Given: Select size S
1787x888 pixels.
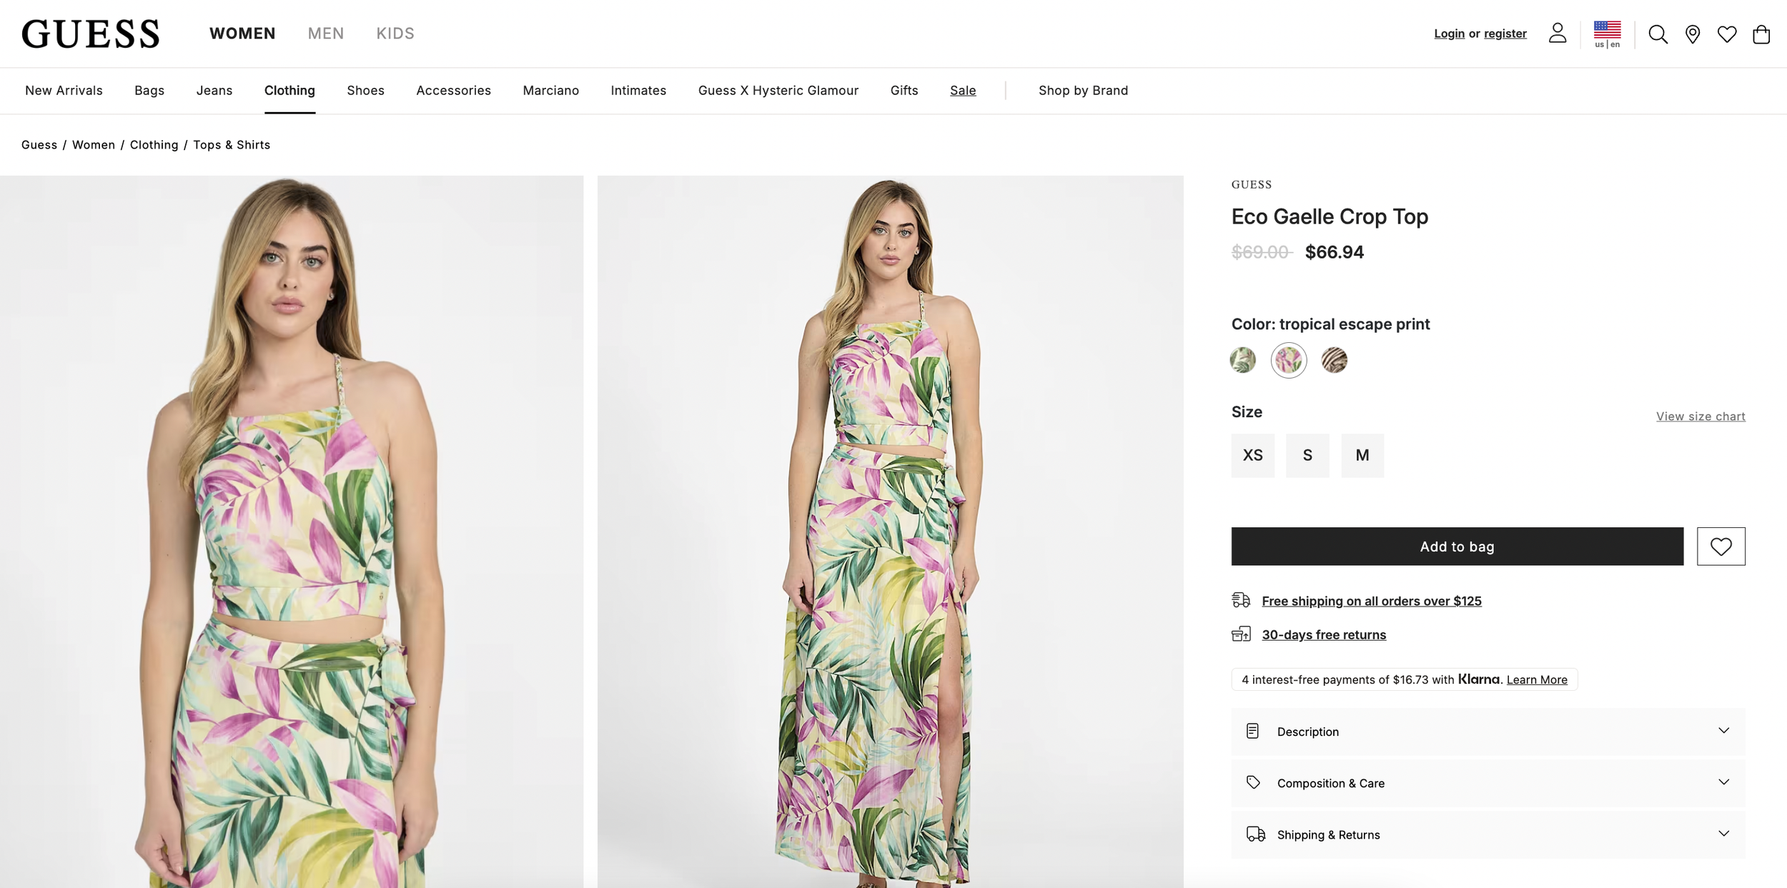Looking at the screenshot, I should point(1307,455).
